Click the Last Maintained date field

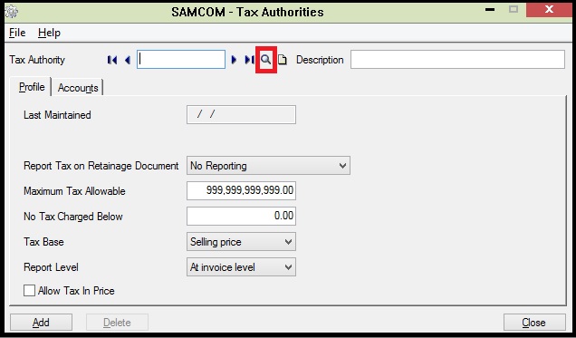pos(241,114)
